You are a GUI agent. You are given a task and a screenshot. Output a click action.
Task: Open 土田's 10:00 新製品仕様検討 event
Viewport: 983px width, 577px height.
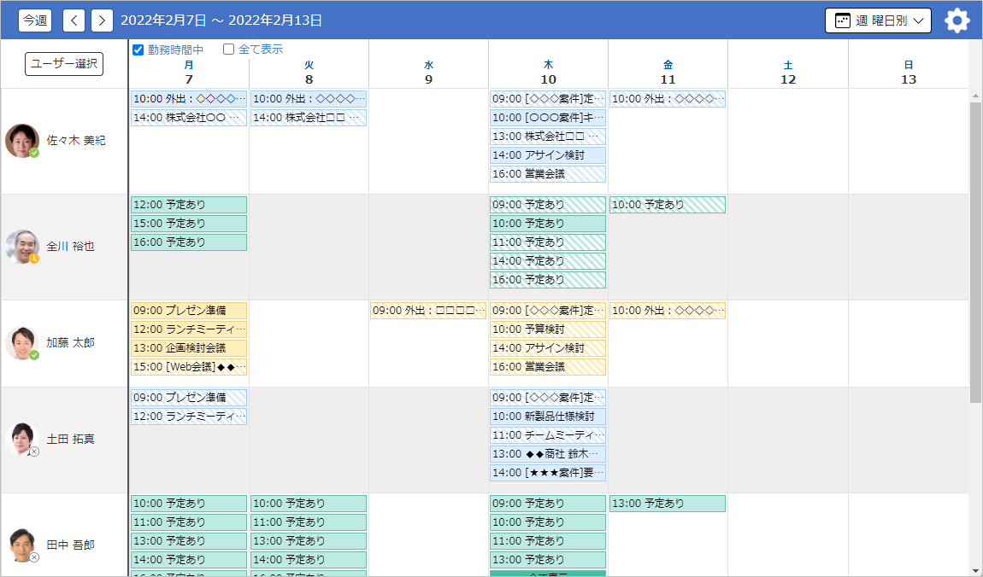[x=548, y=417]
